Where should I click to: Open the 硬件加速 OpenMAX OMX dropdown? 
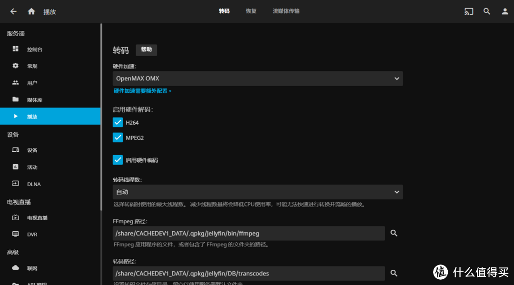coord(257,79)
